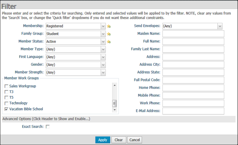The width and height of the screenshot is (238, 145).
Task: Click the Apply button
Action: (x=103, y=140)
